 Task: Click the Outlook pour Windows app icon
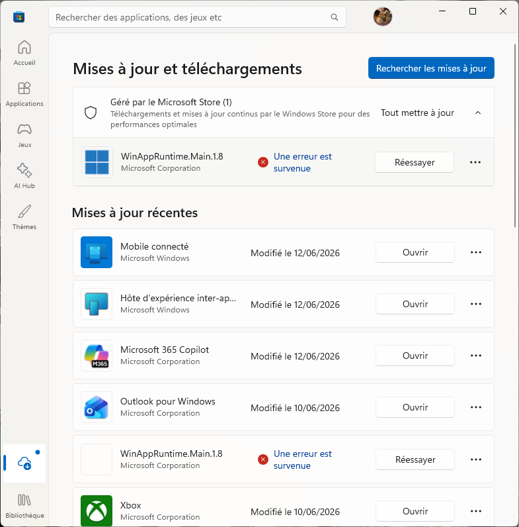pyautogui.click(x=97, y=407)
